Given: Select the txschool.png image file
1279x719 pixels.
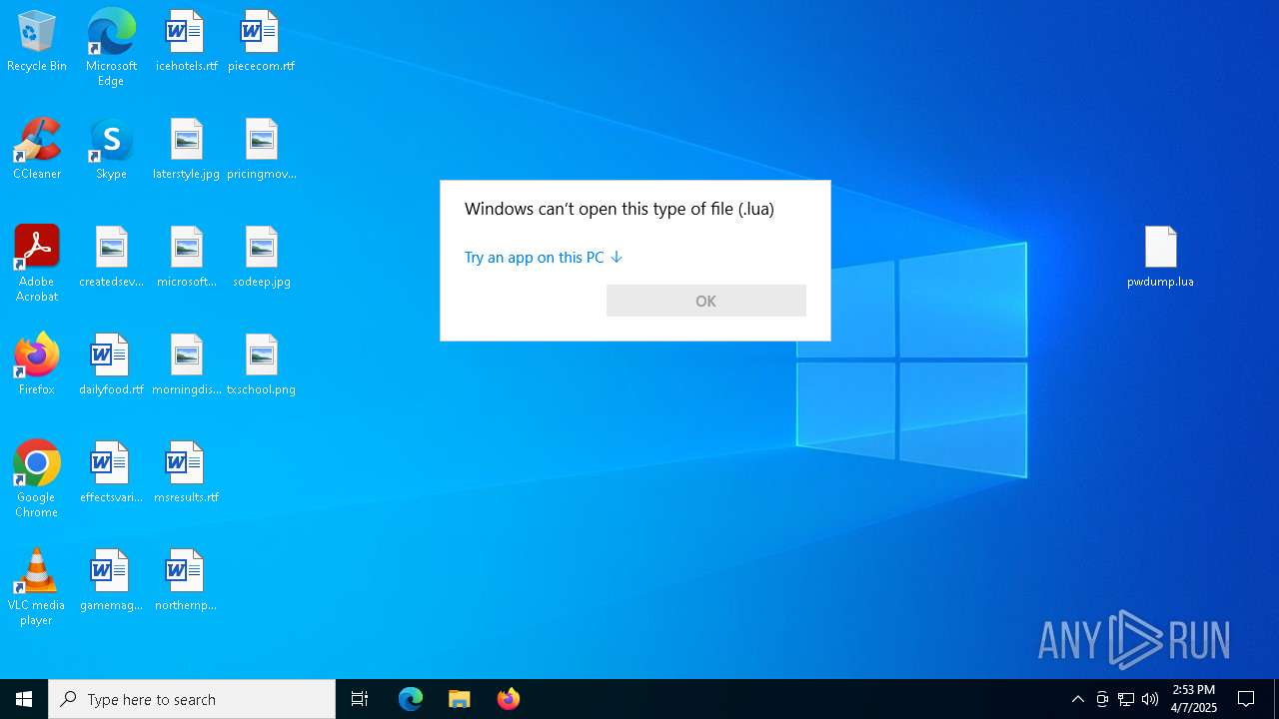Looking at the screenshot, I should (x=261, y=365).
